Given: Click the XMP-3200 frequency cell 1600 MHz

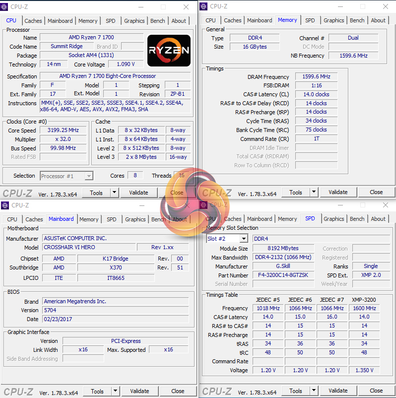Looking at the screenshot, I should (364, 308).
